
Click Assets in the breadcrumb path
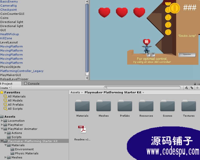75,92
